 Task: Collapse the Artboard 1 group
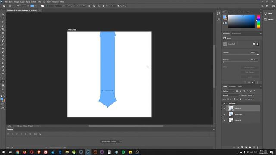(x=227, y=103)
